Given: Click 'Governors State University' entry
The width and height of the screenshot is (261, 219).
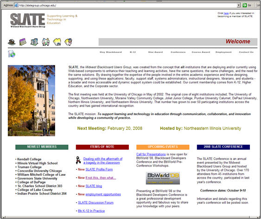Looking at the screenshot, I should (x=37, y=179).
